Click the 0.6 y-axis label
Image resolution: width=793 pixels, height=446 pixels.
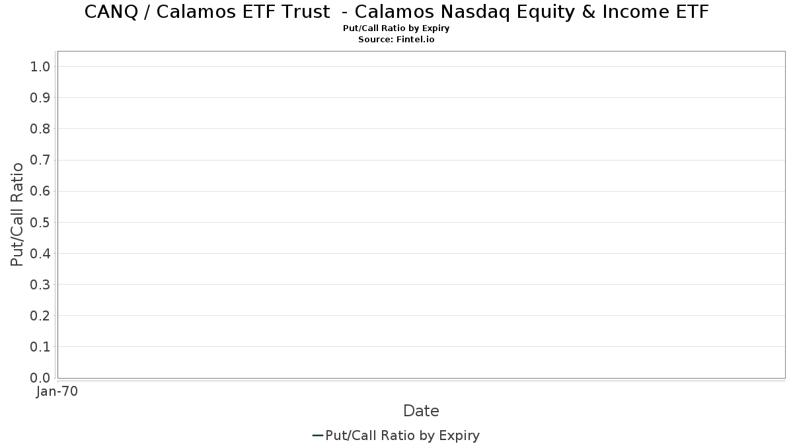point(40,191)
